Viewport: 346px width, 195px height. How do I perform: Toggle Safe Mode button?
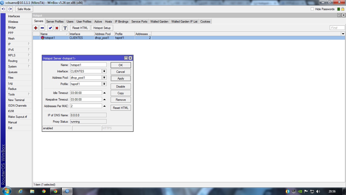tap(24, 9)
